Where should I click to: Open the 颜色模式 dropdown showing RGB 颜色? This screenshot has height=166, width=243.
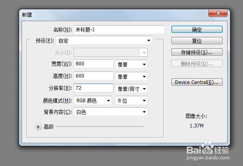click(x=93, y=101)
